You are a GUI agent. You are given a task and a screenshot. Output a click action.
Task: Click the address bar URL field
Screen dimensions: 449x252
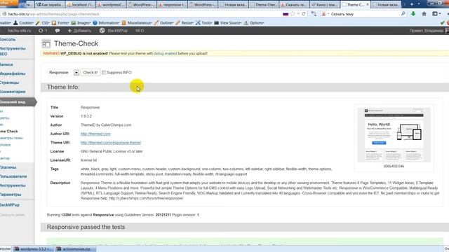point(143,14)
